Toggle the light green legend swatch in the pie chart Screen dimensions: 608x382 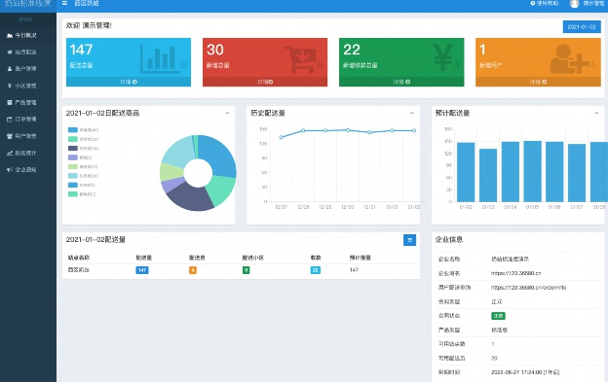tap(73, 166)
